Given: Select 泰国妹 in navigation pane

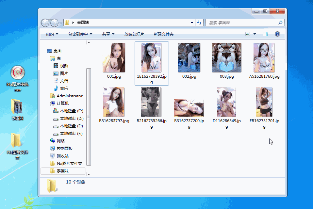Looking at the screenshot, I should [x=59, y=171].
